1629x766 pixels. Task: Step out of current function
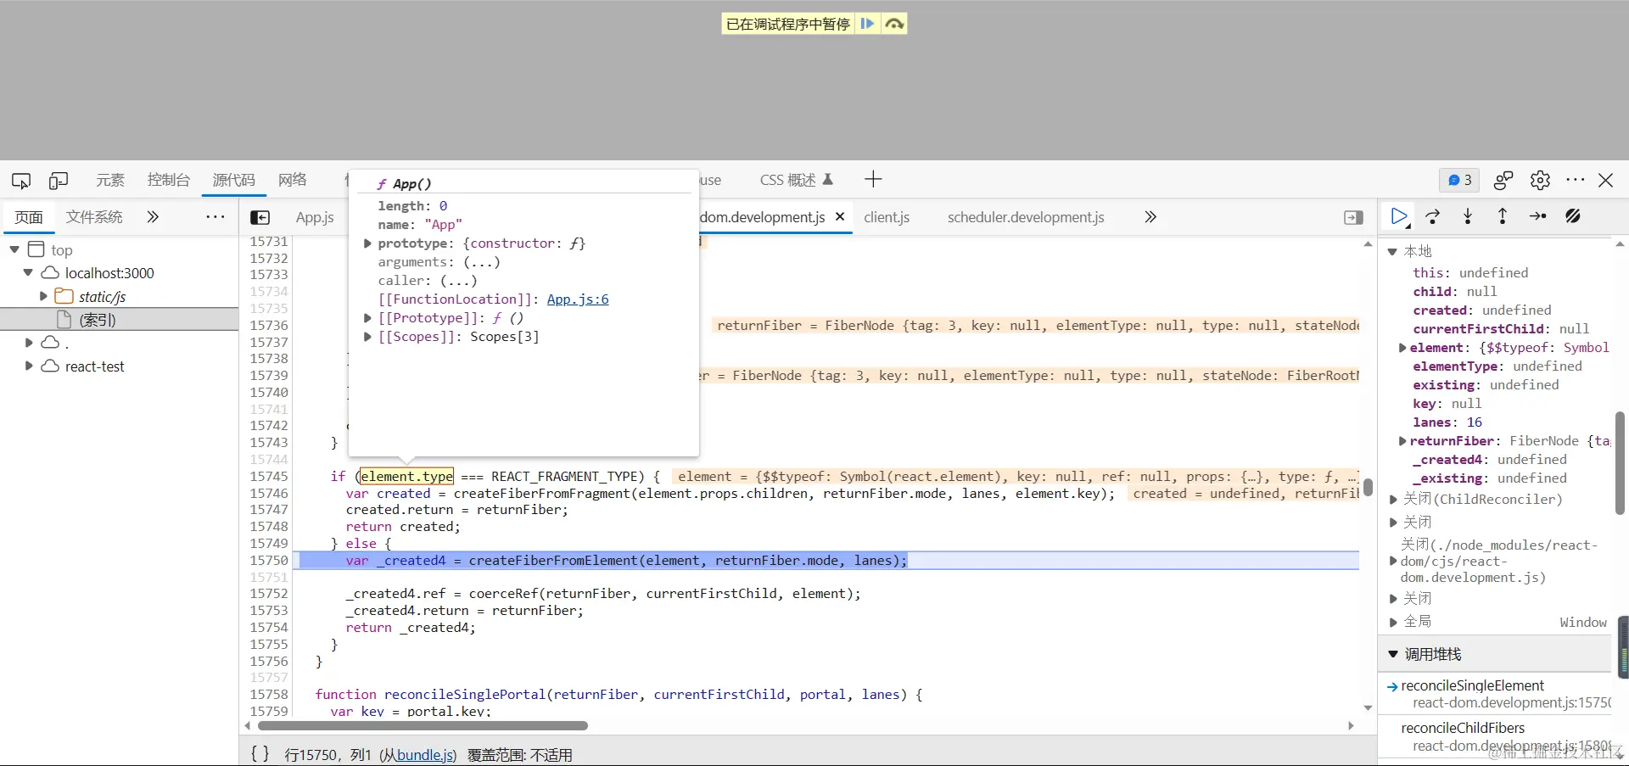[1503, 216]
